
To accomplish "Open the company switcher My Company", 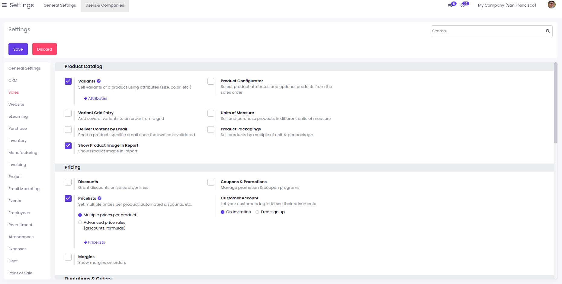I will pyautogui.click(x=507, y=5).
